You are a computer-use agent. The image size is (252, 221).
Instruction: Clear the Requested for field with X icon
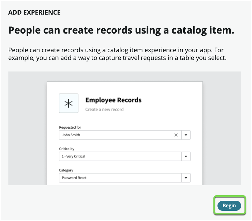[x=176, y=135]
